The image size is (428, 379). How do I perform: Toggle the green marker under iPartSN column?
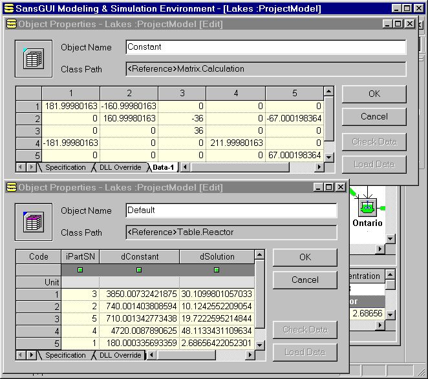[80, 270]
